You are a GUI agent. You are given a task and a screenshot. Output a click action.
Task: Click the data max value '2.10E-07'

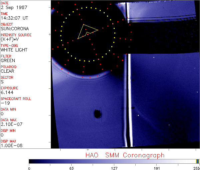tap(10, 125)
